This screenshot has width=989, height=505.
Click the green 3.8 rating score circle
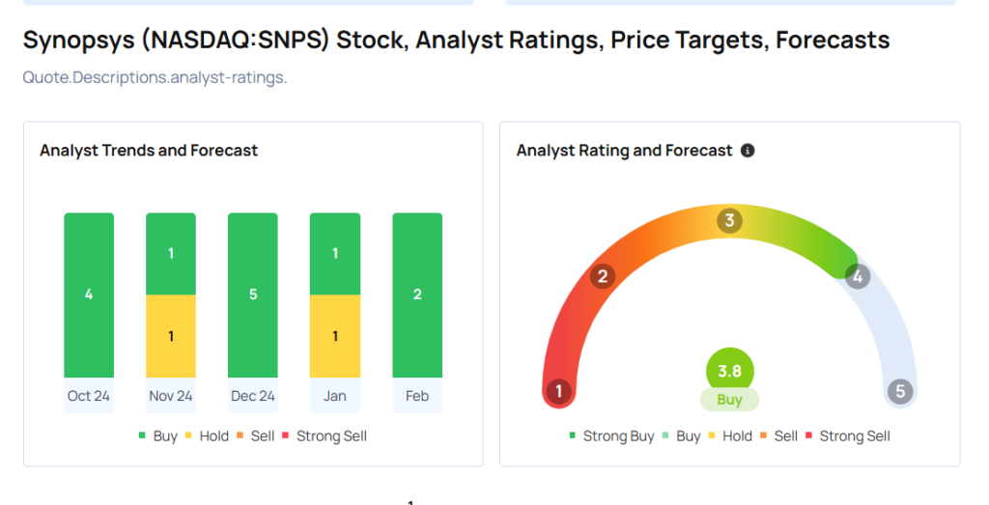729,371
